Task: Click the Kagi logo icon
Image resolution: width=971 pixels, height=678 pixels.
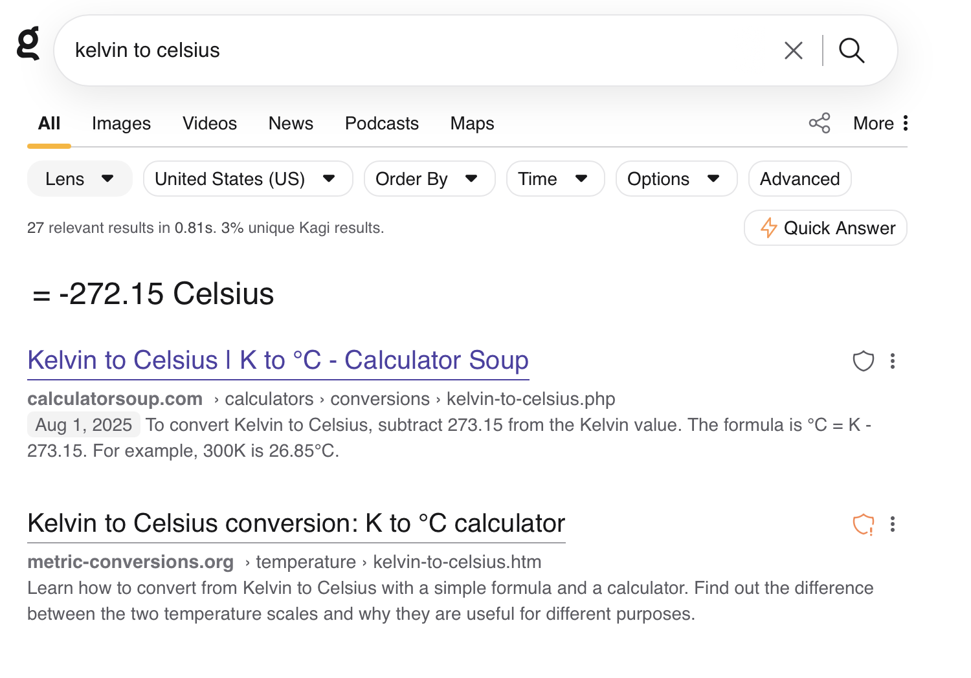Action: pos(28,43)
